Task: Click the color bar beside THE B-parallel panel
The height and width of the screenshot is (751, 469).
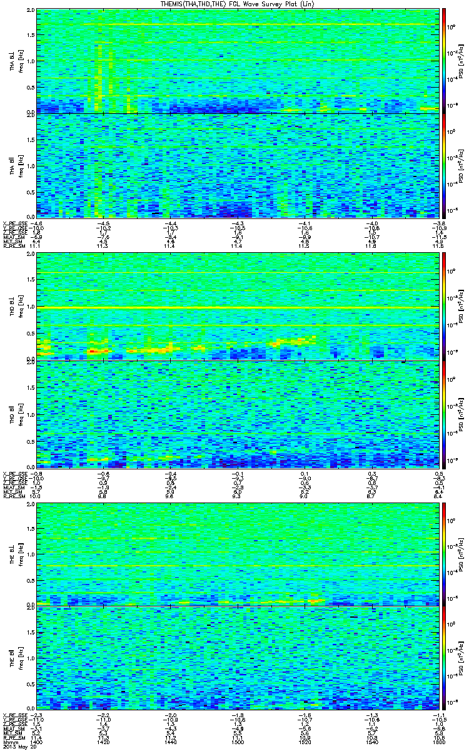Action: pyautogui.click(x=445, y=658)
